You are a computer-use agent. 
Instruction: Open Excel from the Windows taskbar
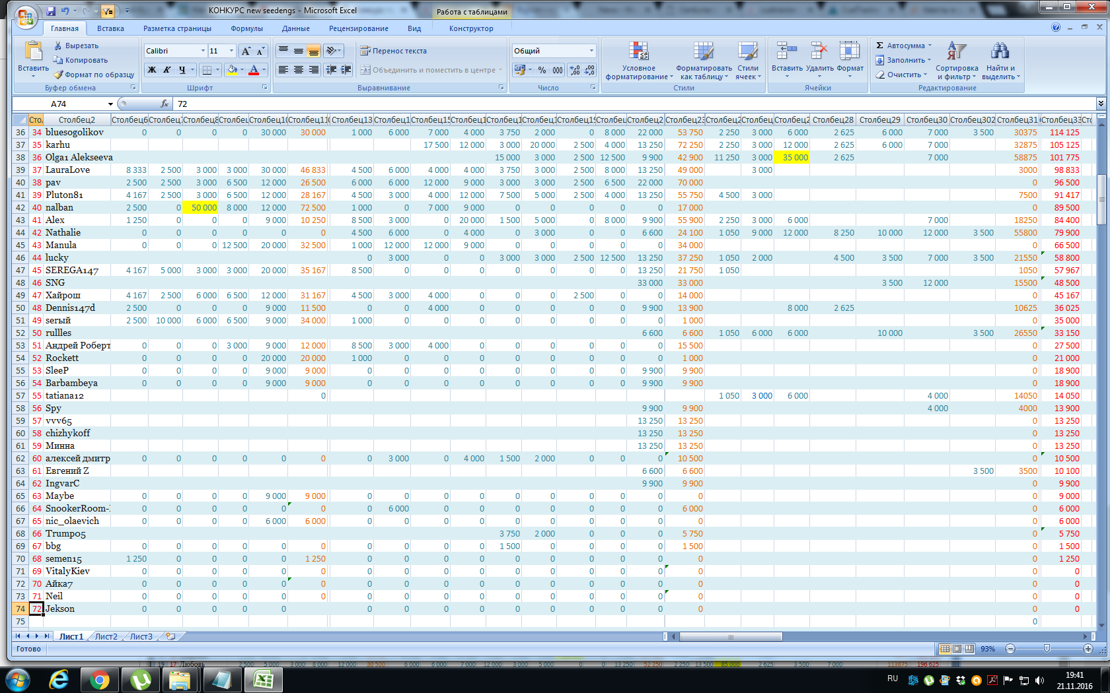263,680
